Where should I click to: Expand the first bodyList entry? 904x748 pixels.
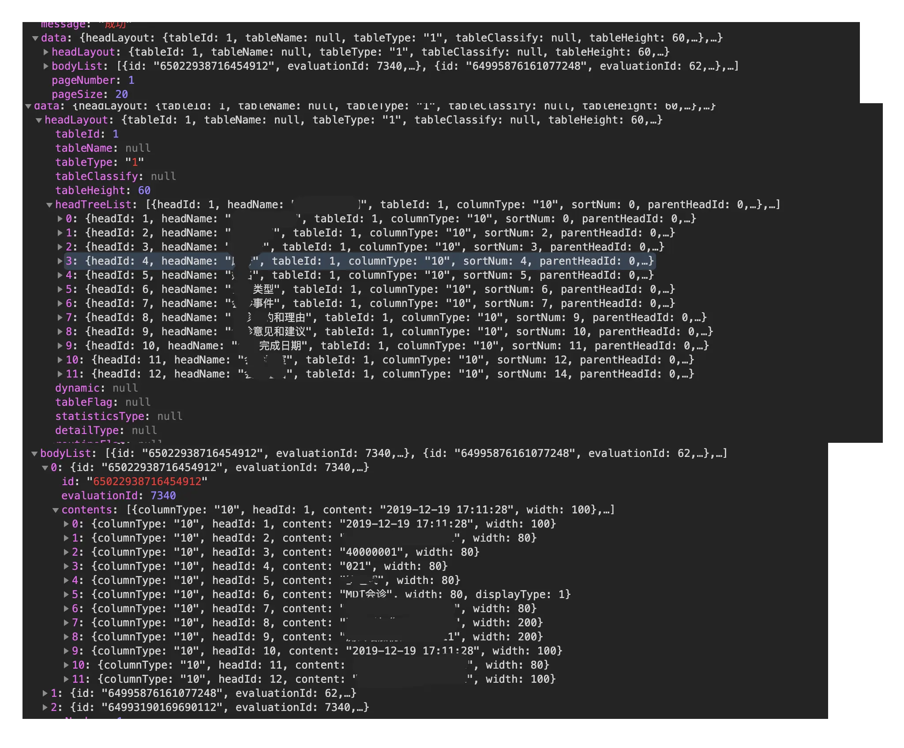point(46,67)
